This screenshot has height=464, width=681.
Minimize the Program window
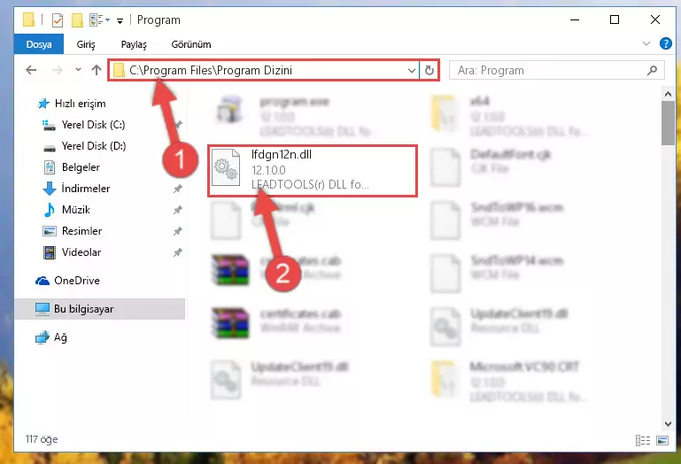575,20
